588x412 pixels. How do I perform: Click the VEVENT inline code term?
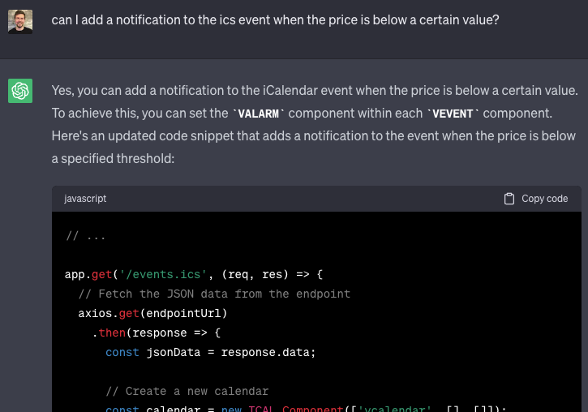point(455,114)
